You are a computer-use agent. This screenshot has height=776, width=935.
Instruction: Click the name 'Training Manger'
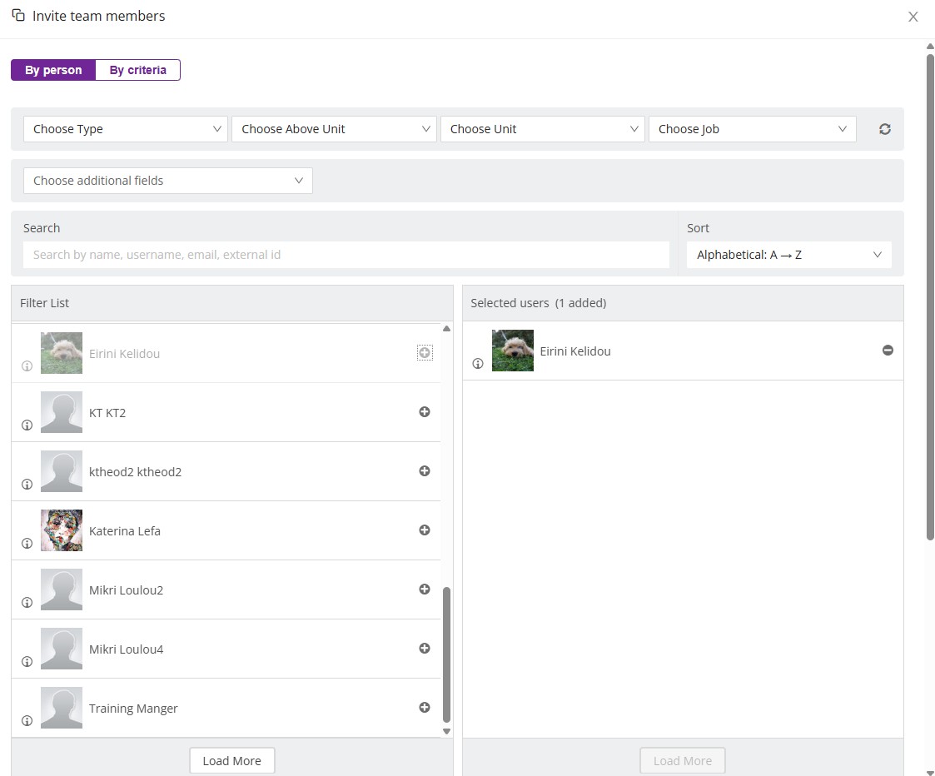pos(133,708)
